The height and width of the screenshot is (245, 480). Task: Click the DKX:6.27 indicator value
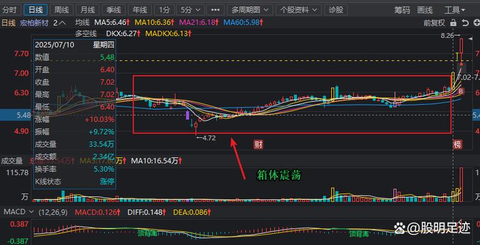click(x=124, y=33)
